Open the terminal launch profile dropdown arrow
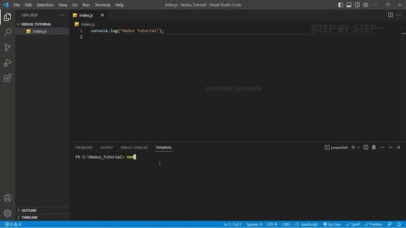Screen dimensions: 406x228 (x=358, y=148)
